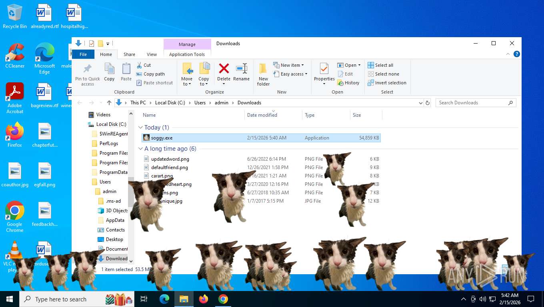
Task: Create a New folder
Action: click(x=263, y=74)
